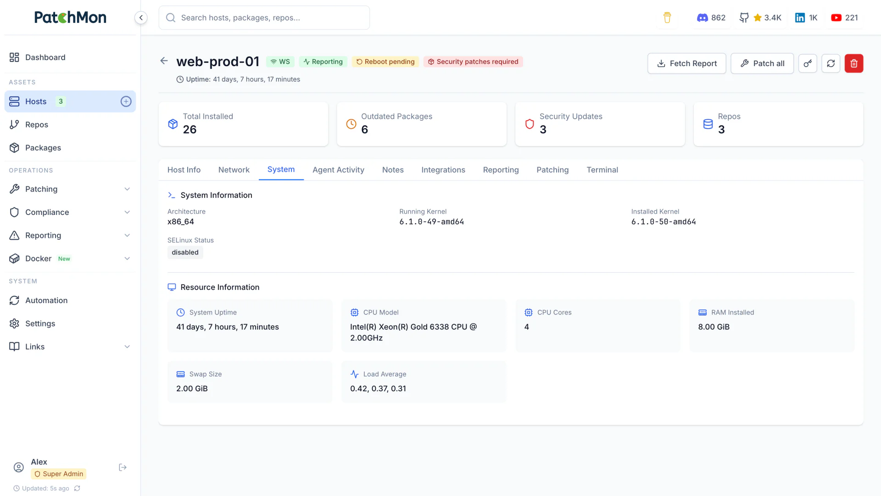This screenshot has width=881, height=496.
Task: Click the Fetch Report button
Action: tap(686, 63)
